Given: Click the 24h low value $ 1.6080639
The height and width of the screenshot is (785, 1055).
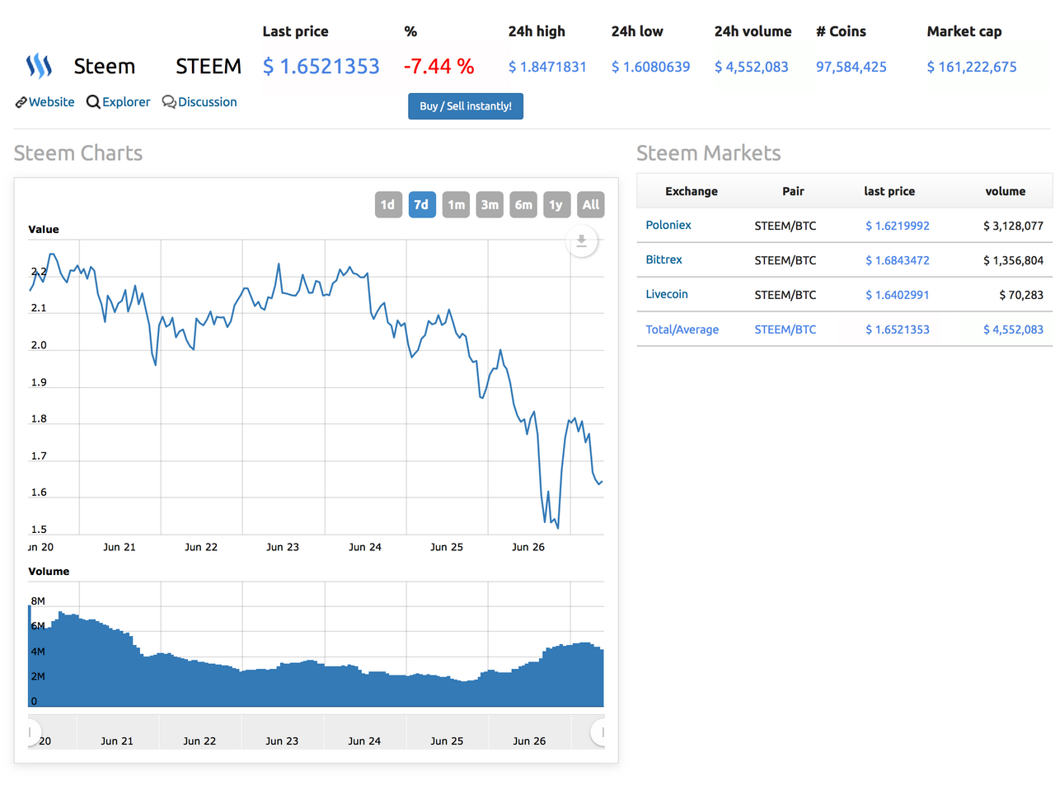Looking at the screenshot, I should [x=650, y=67].
